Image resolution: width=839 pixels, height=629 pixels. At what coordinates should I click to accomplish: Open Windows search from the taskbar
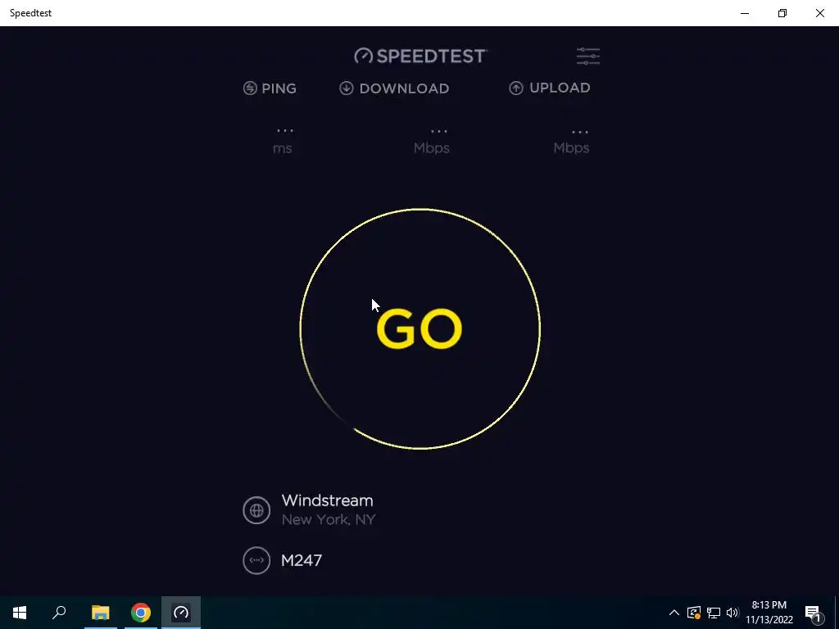[59, 613]
